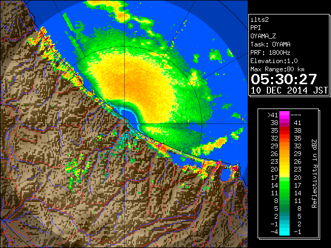Click the magenta >41 dBZ legend swatch
Viewport: 331px width, 248px height.
click(x=284, y=115)
